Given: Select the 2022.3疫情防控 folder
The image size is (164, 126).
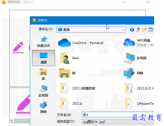Looking at the screenshot, I should coord(78,88).
